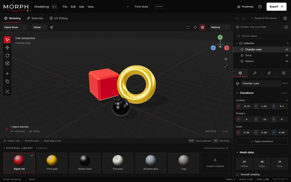This screenshot has height=182, width=291.
Task: Collapse the Collection folder chevron
Action: point(237,43)
